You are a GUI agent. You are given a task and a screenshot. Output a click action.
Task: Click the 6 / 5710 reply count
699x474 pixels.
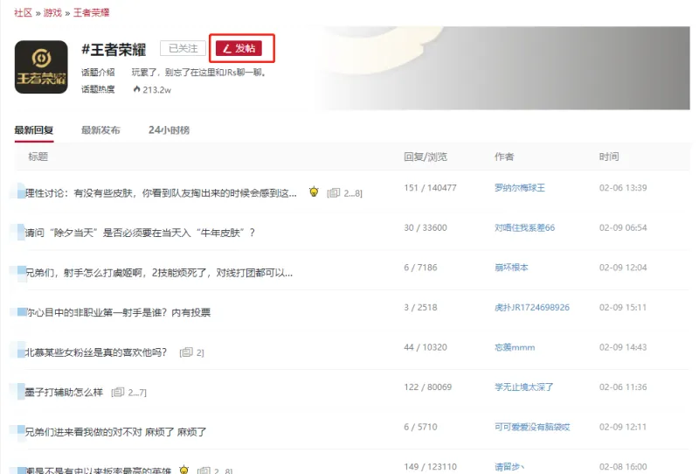coord(420,427)
